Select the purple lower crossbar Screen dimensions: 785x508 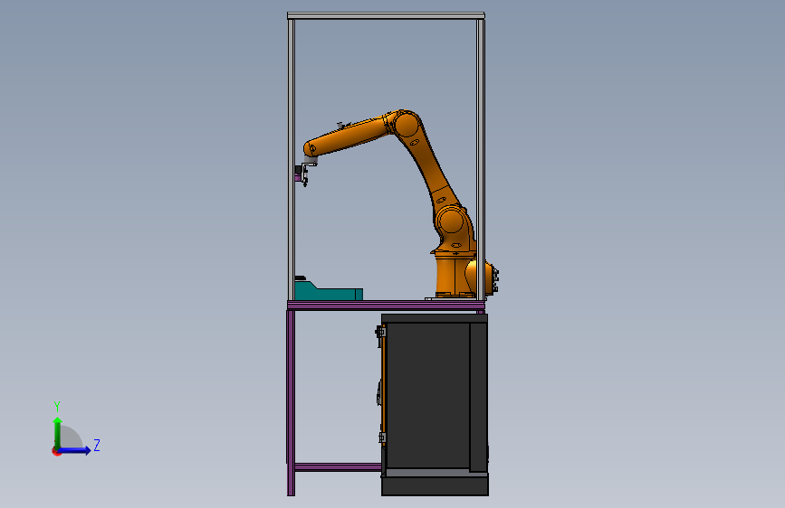[338, 467]
